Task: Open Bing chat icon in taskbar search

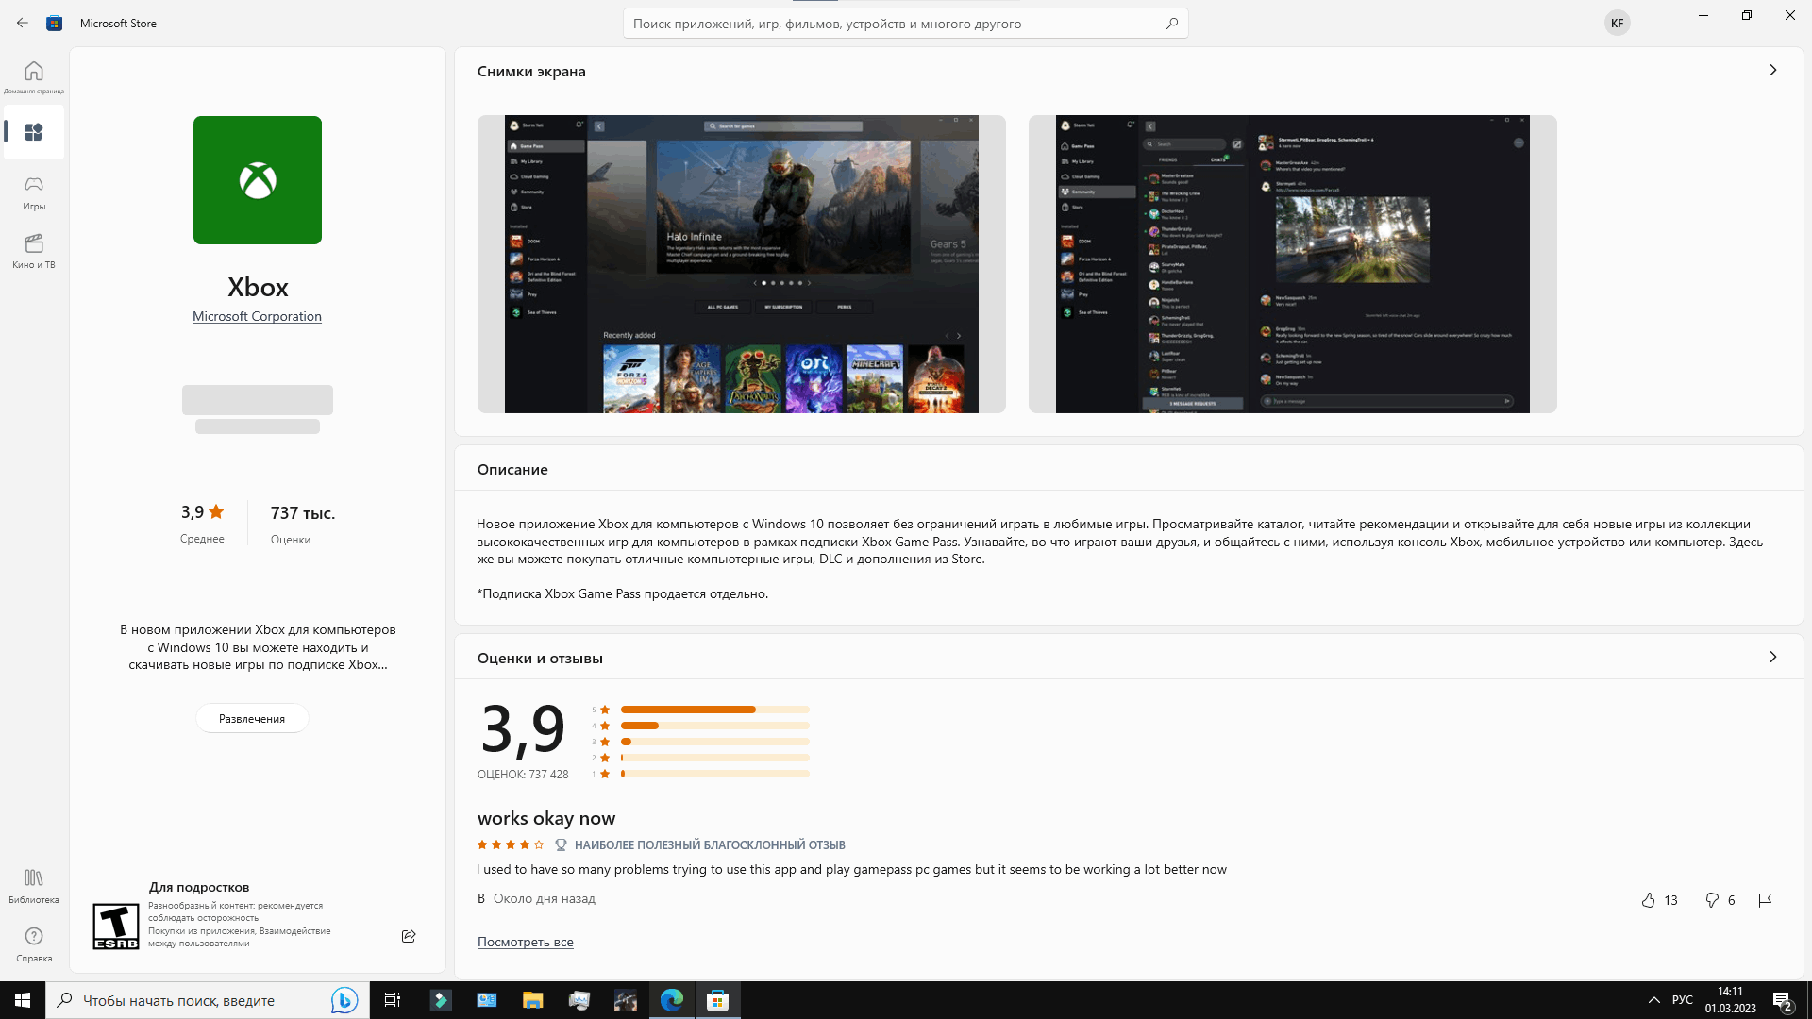Action: [344, 1000]
